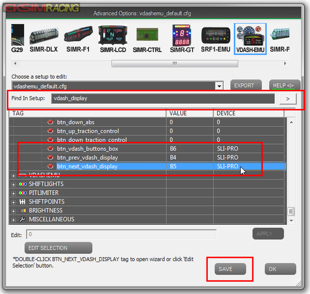
Task: Click the red icon beside btn_vdash_buttons_box
Action: point(51,149)
